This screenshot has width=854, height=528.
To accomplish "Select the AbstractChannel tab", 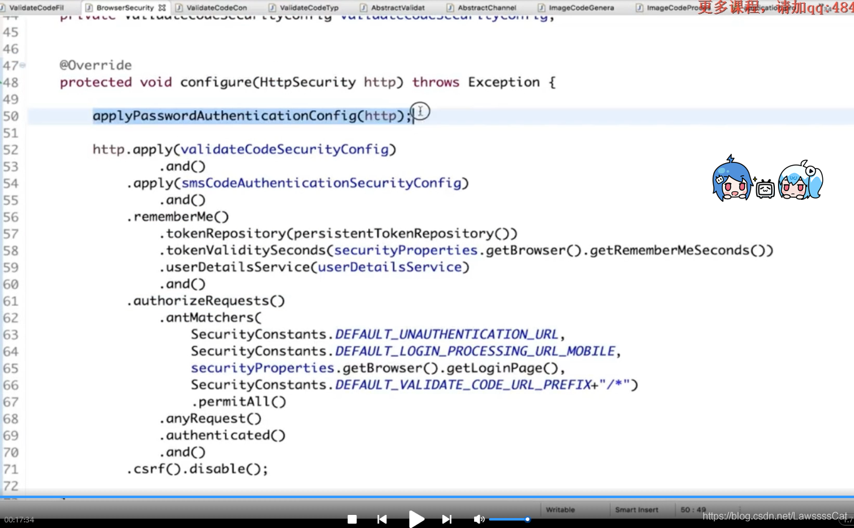I will coord(486,7).
